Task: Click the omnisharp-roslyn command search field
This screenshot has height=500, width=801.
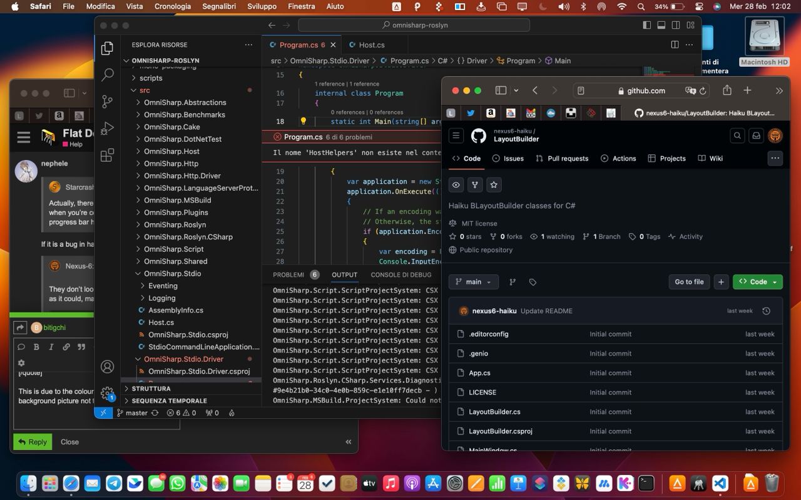Action: tap(414, 25)
